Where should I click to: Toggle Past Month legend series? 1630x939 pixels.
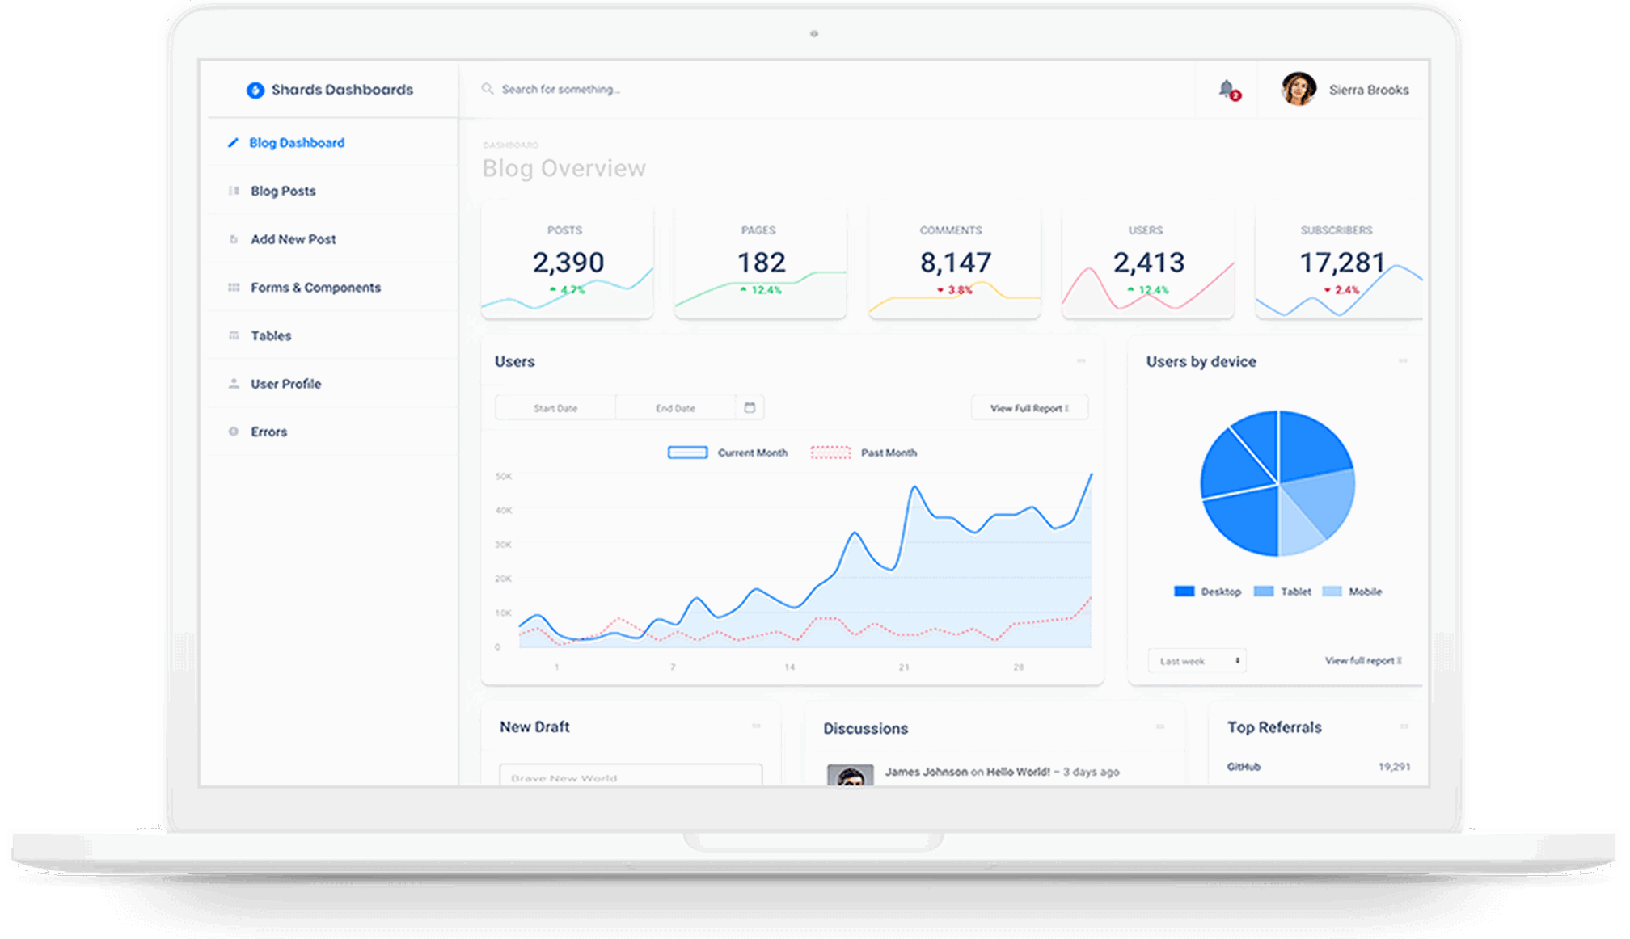tap(830, 453)
